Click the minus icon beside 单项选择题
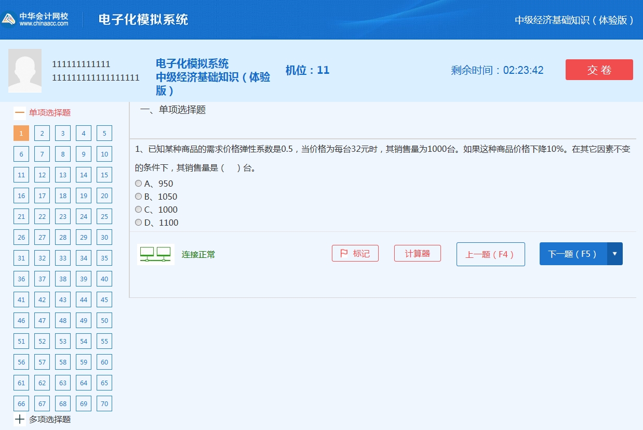 pos(20,112)
